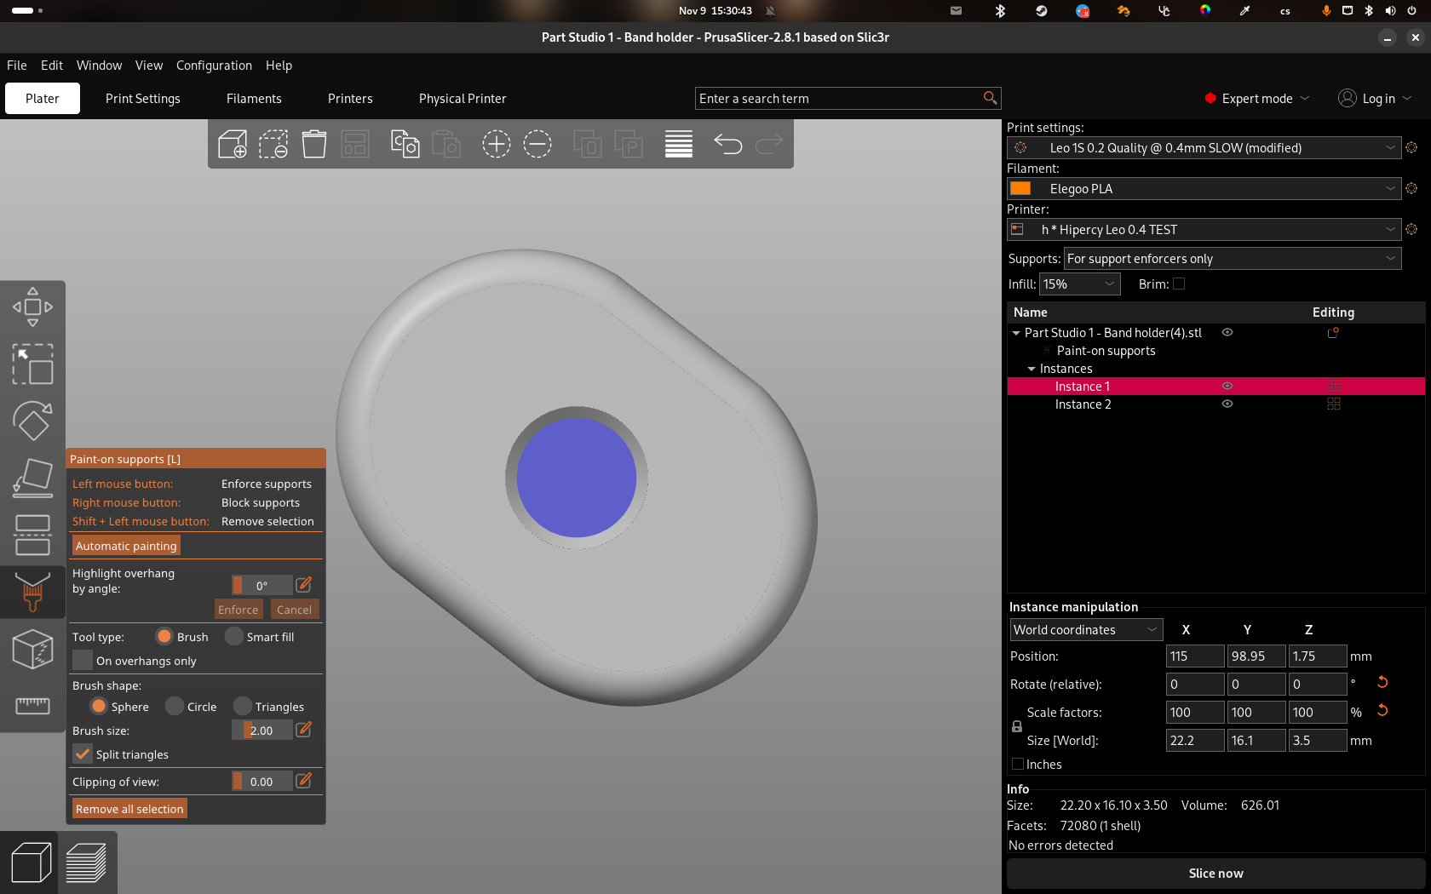Image resolution: width=1431 pixels, height=894 pixels.
Task: Switch to sliced layers preview icon
Action: [x=87, y=862]
